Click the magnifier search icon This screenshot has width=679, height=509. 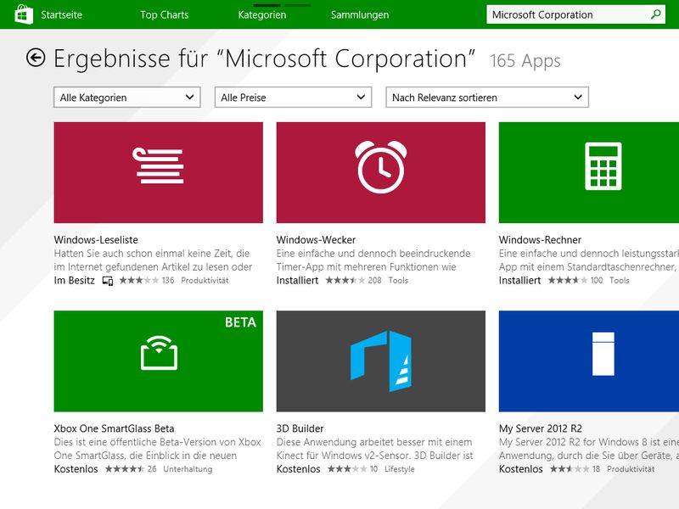coord(655,14)
